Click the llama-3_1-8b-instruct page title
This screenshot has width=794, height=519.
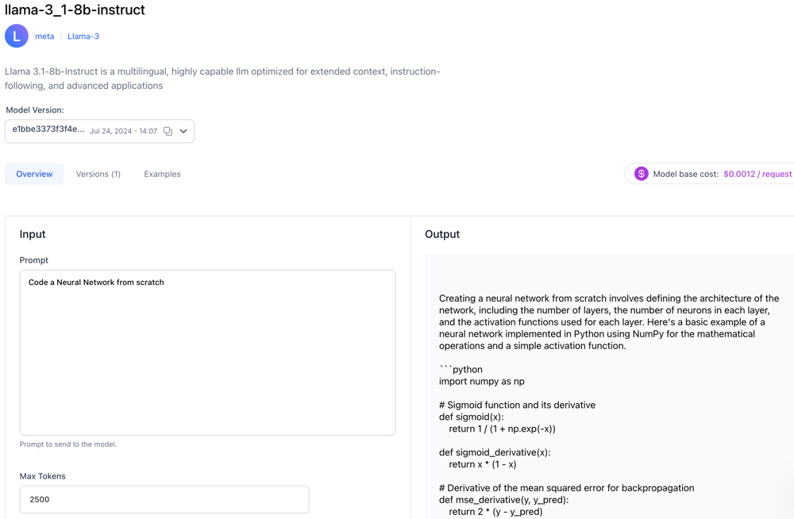pos(75,10)
